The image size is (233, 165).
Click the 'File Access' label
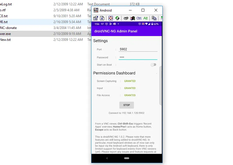(103, 95)
